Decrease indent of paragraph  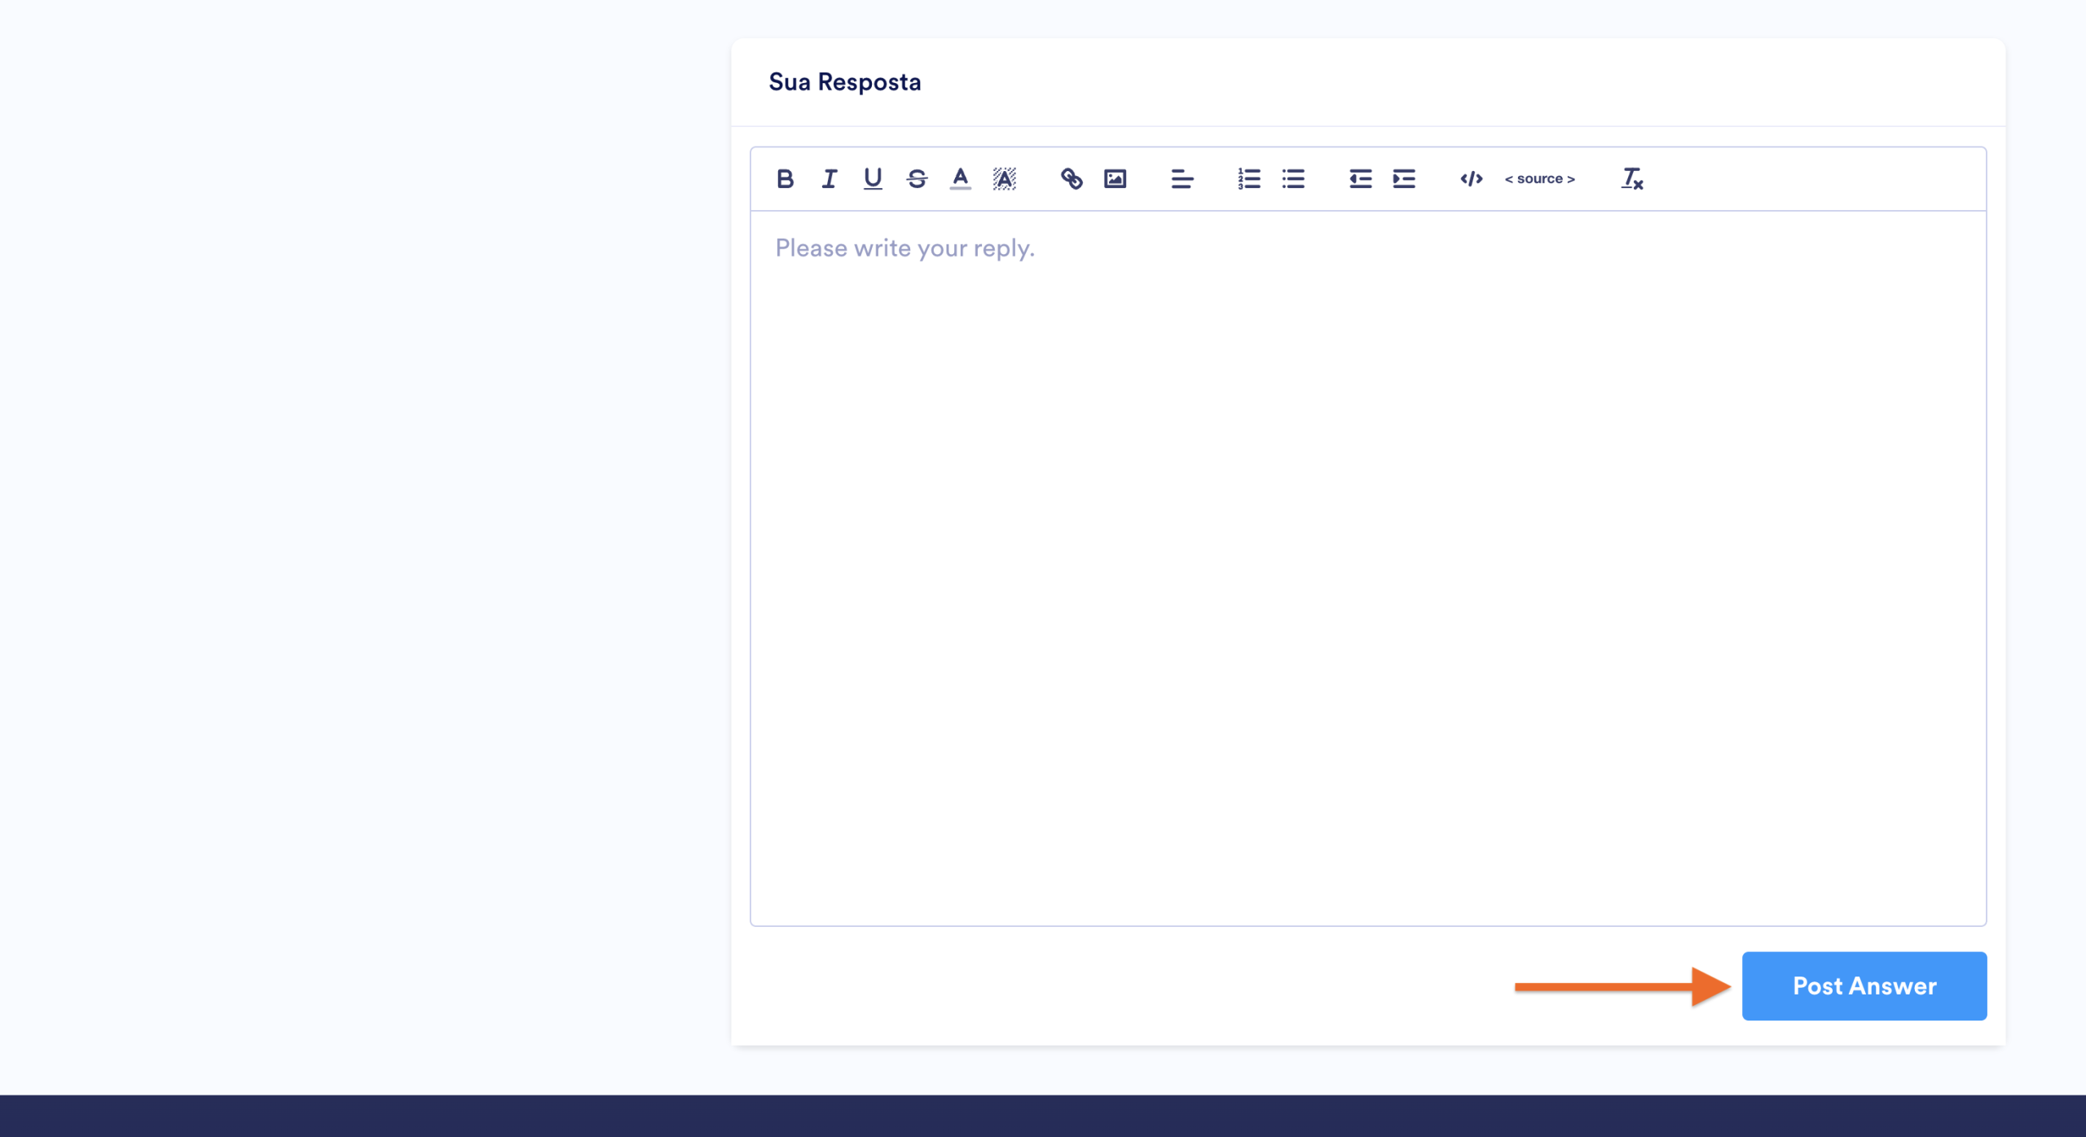1360,178
